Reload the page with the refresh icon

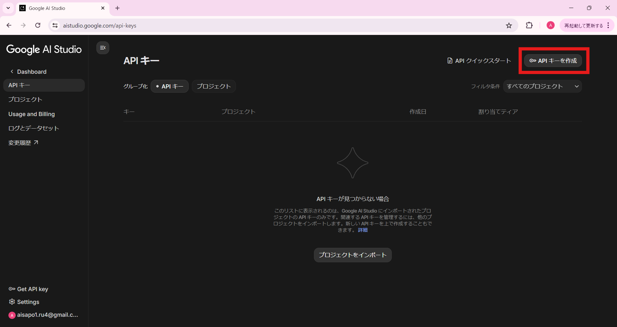(38, 25)
